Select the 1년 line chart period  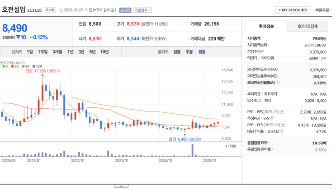click(70, 52)
